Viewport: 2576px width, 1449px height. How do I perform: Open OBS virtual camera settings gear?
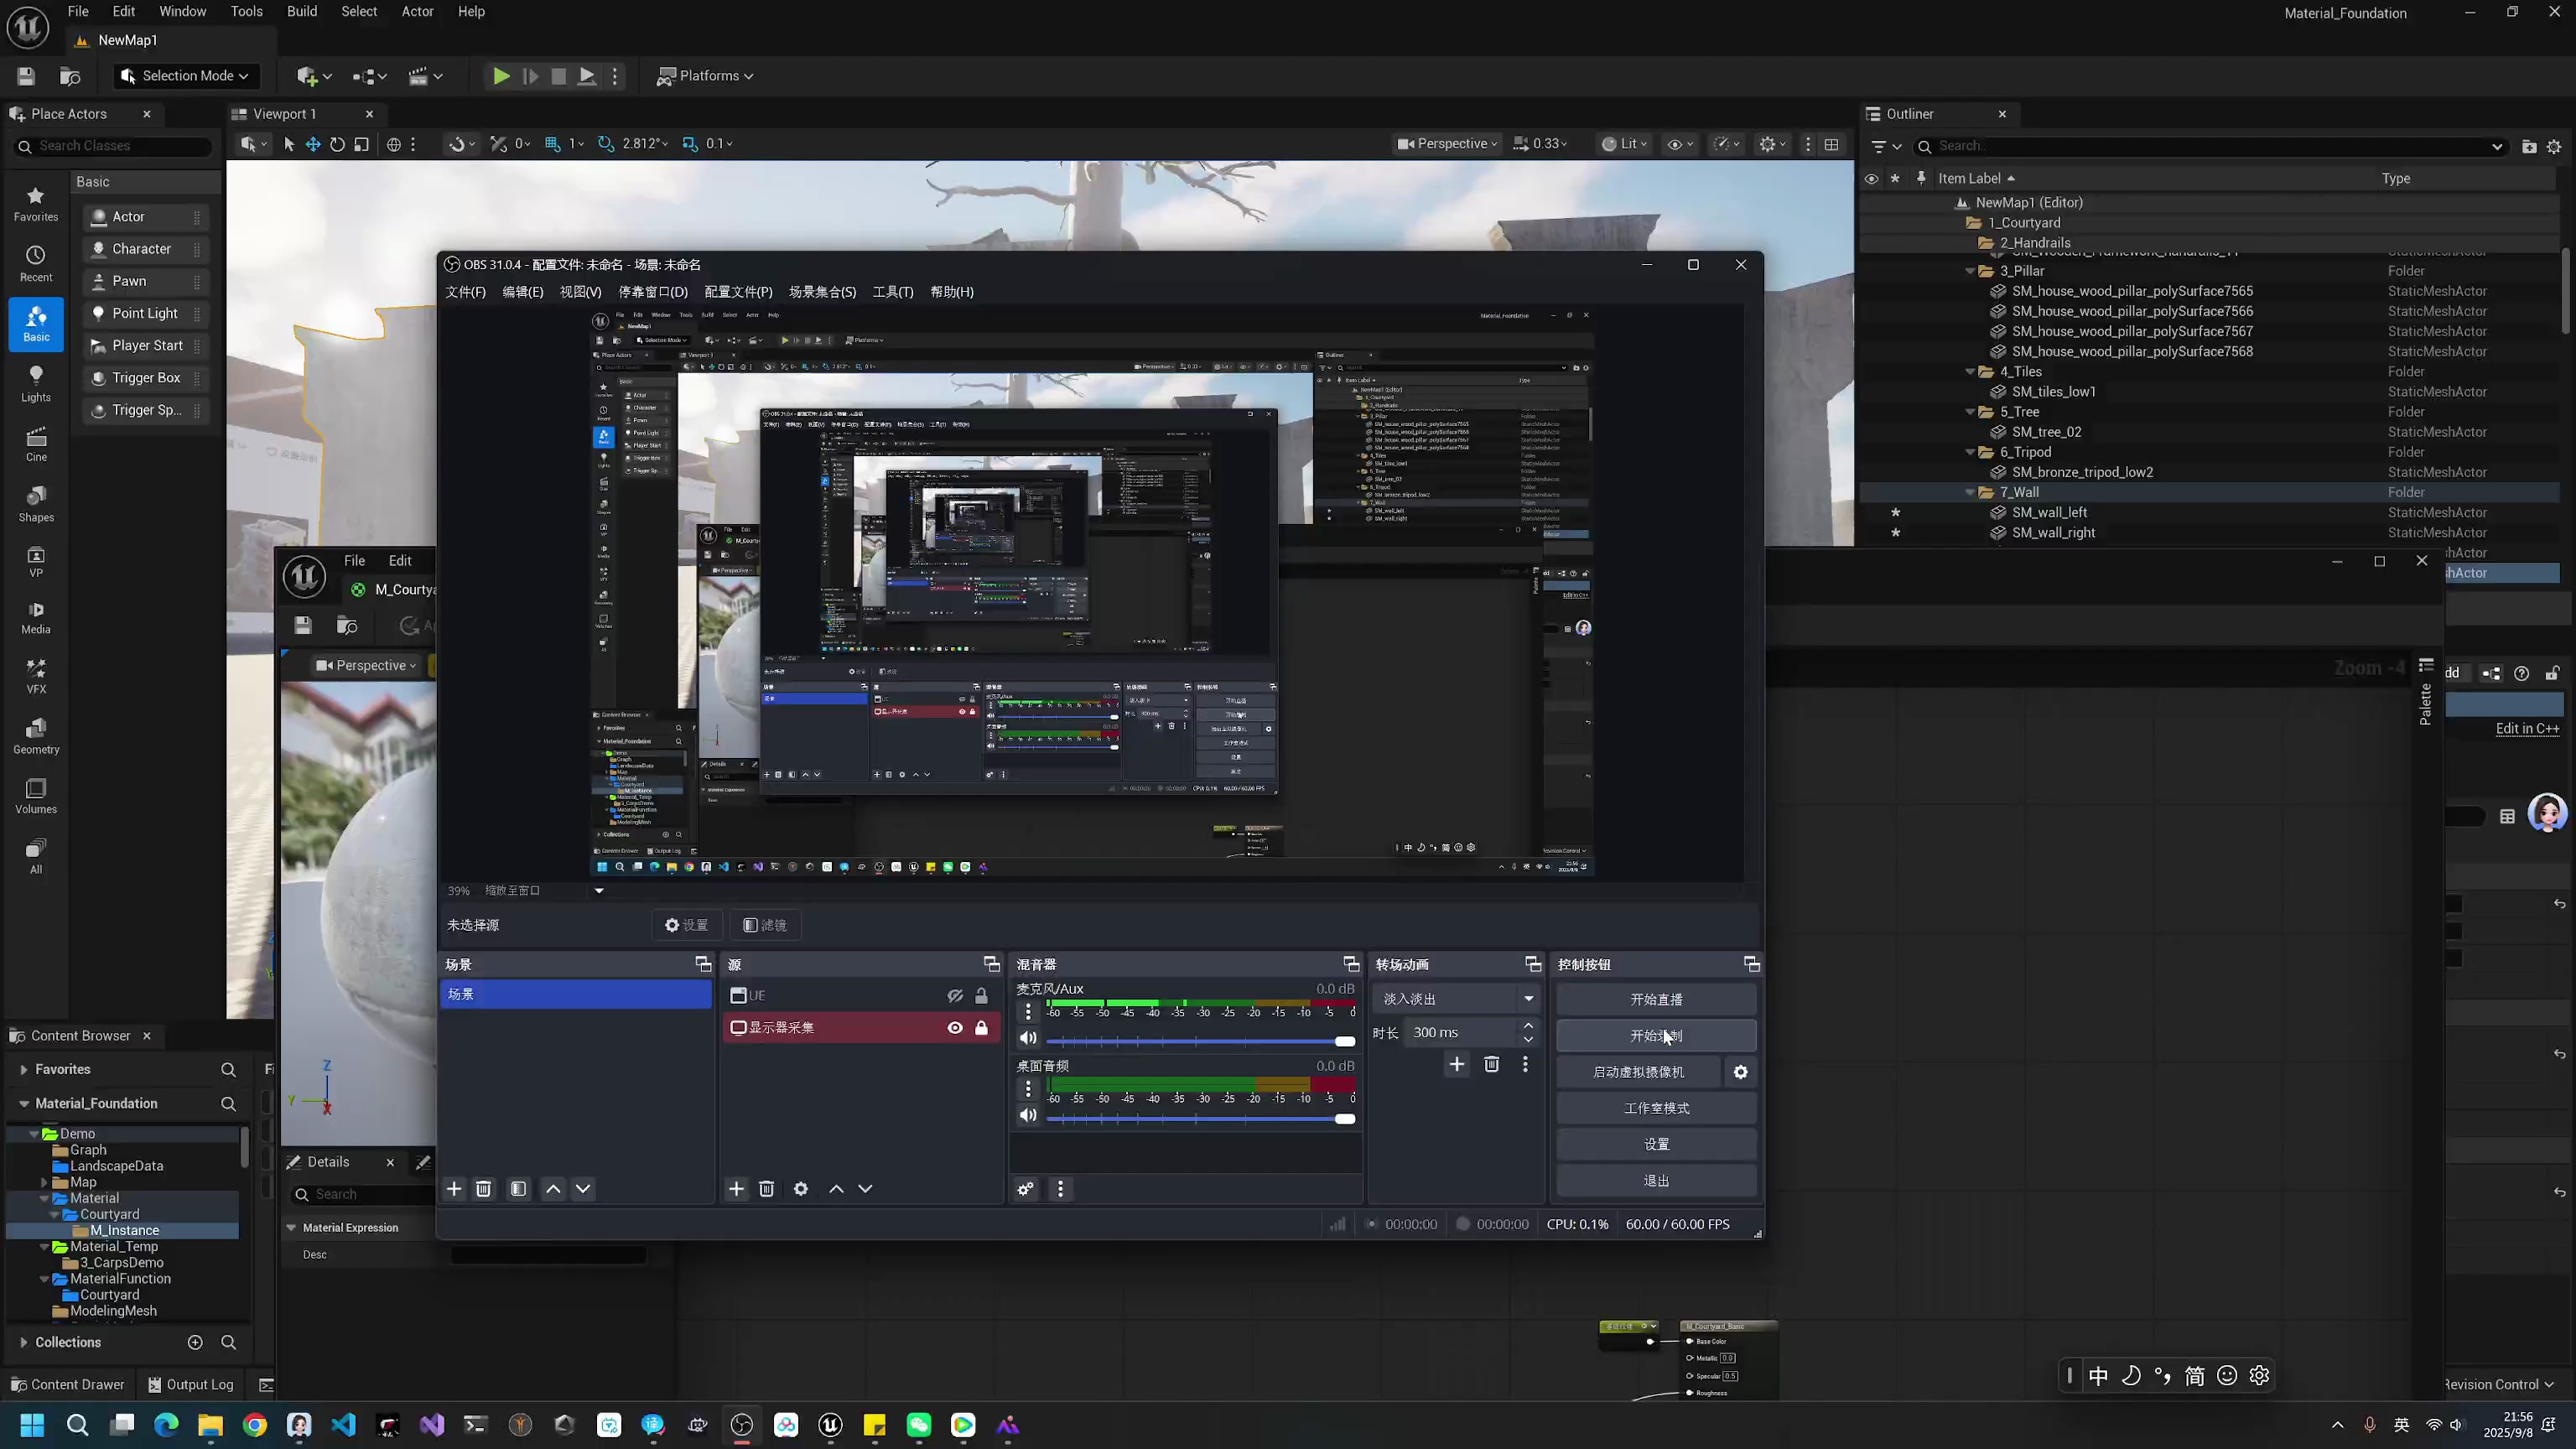click(x=1741, y=1072)
